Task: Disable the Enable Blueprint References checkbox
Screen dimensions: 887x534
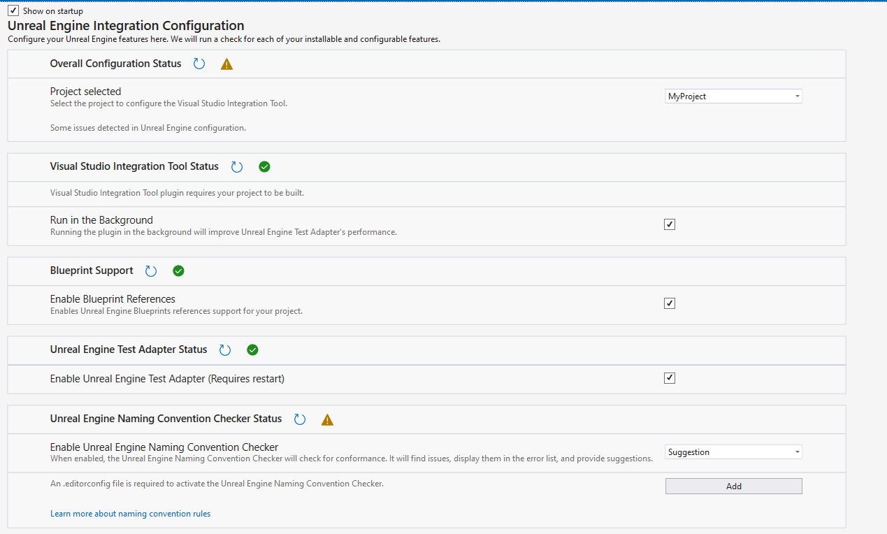Action: pos(670,303)
